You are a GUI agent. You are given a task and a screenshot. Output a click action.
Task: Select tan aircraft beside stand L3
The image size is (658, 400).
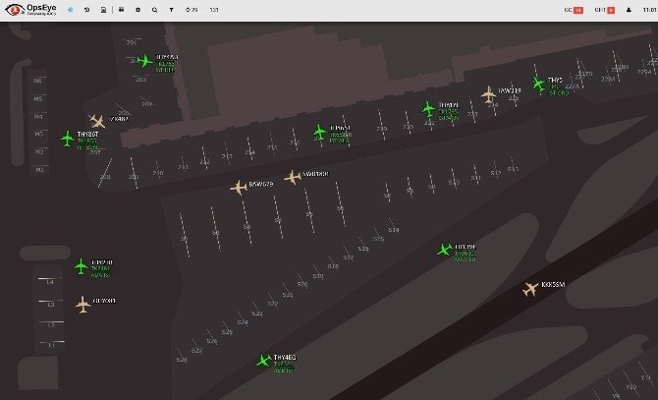[x=83, y=305]
